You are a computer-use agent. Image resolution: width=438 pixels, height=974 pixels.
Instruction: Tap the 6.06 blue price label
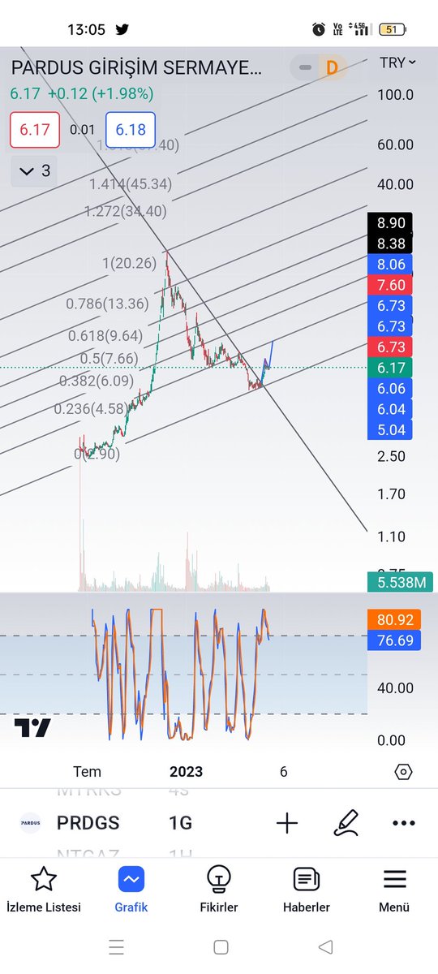(389, 389)
